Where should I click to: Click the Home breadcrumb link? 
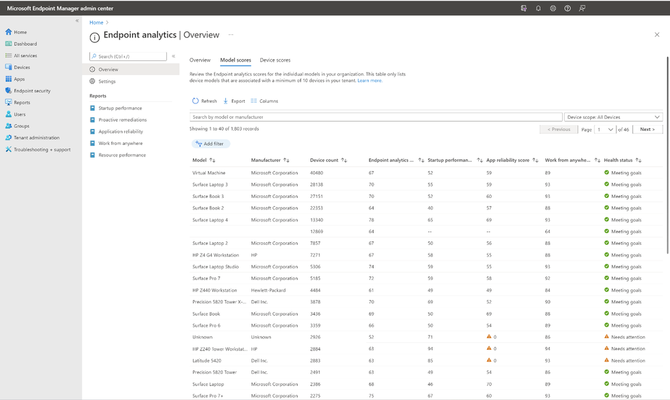(96, 22)
